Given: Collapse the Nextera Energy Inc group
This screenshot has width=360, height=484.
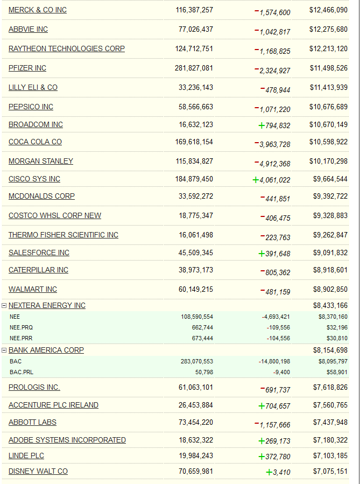Looking at the screenshot, I should click(4, 306).
